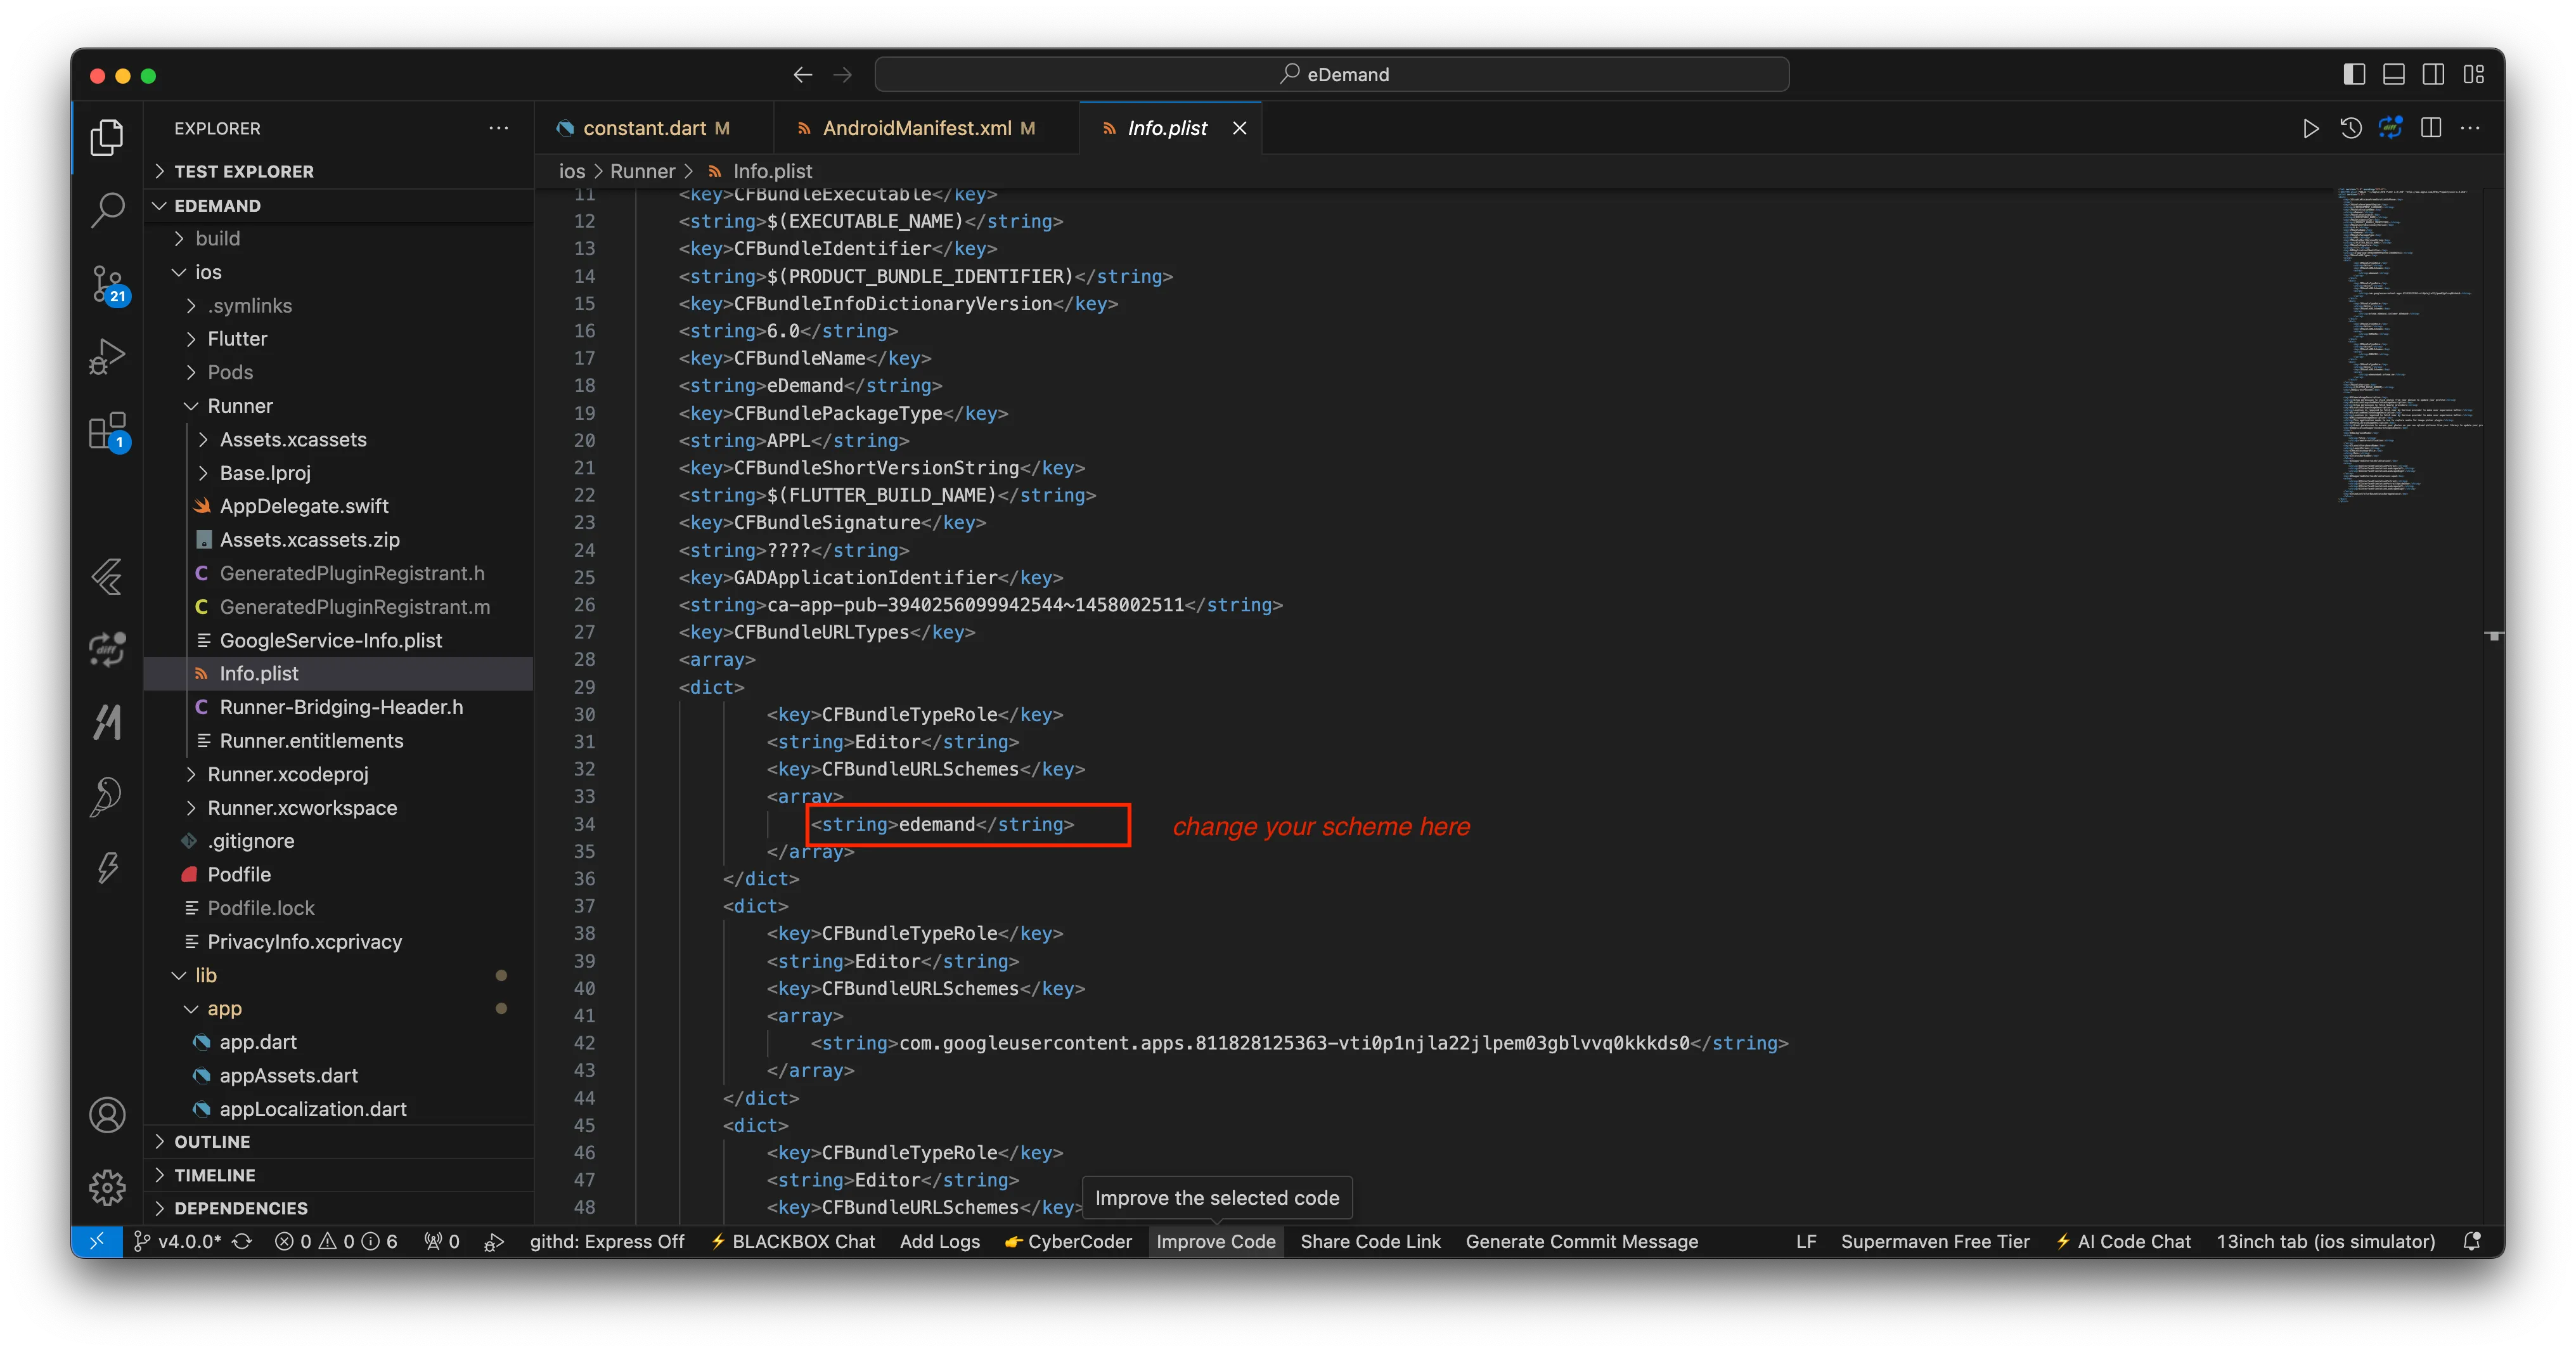Open Extensions view with update badge
Screen dimensions: 2576x1352
[x=107, y=432]
